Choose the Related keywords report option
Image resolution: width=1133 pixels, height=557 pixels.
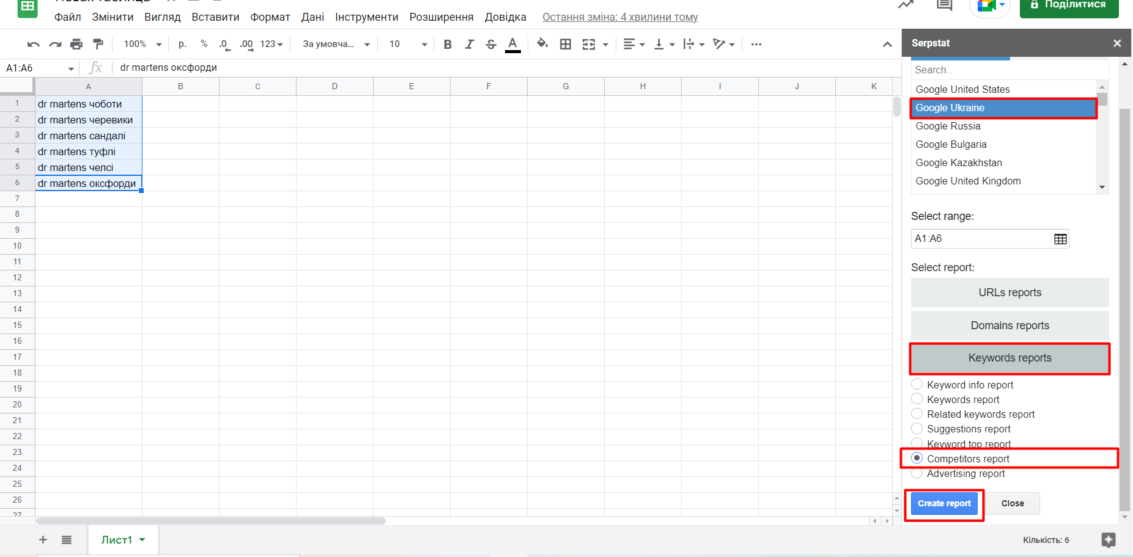click(917, 413)
